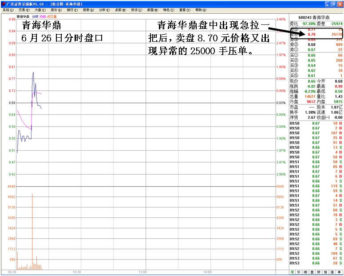Select buy order 买④ at 8.62
This screenshot has height=276, width=344.
click(x=316, y=71)
